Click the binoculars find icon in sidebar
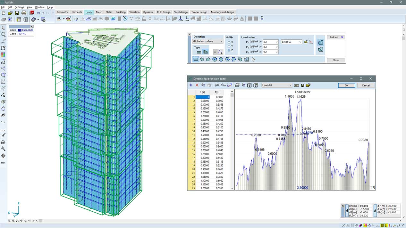Viewport: 406px width, 228px height. [x=3, y=142]
